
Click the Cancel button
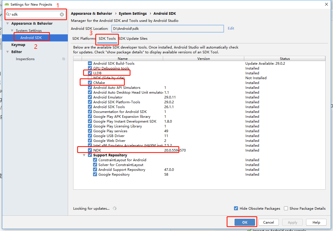(x=268, y=222)
